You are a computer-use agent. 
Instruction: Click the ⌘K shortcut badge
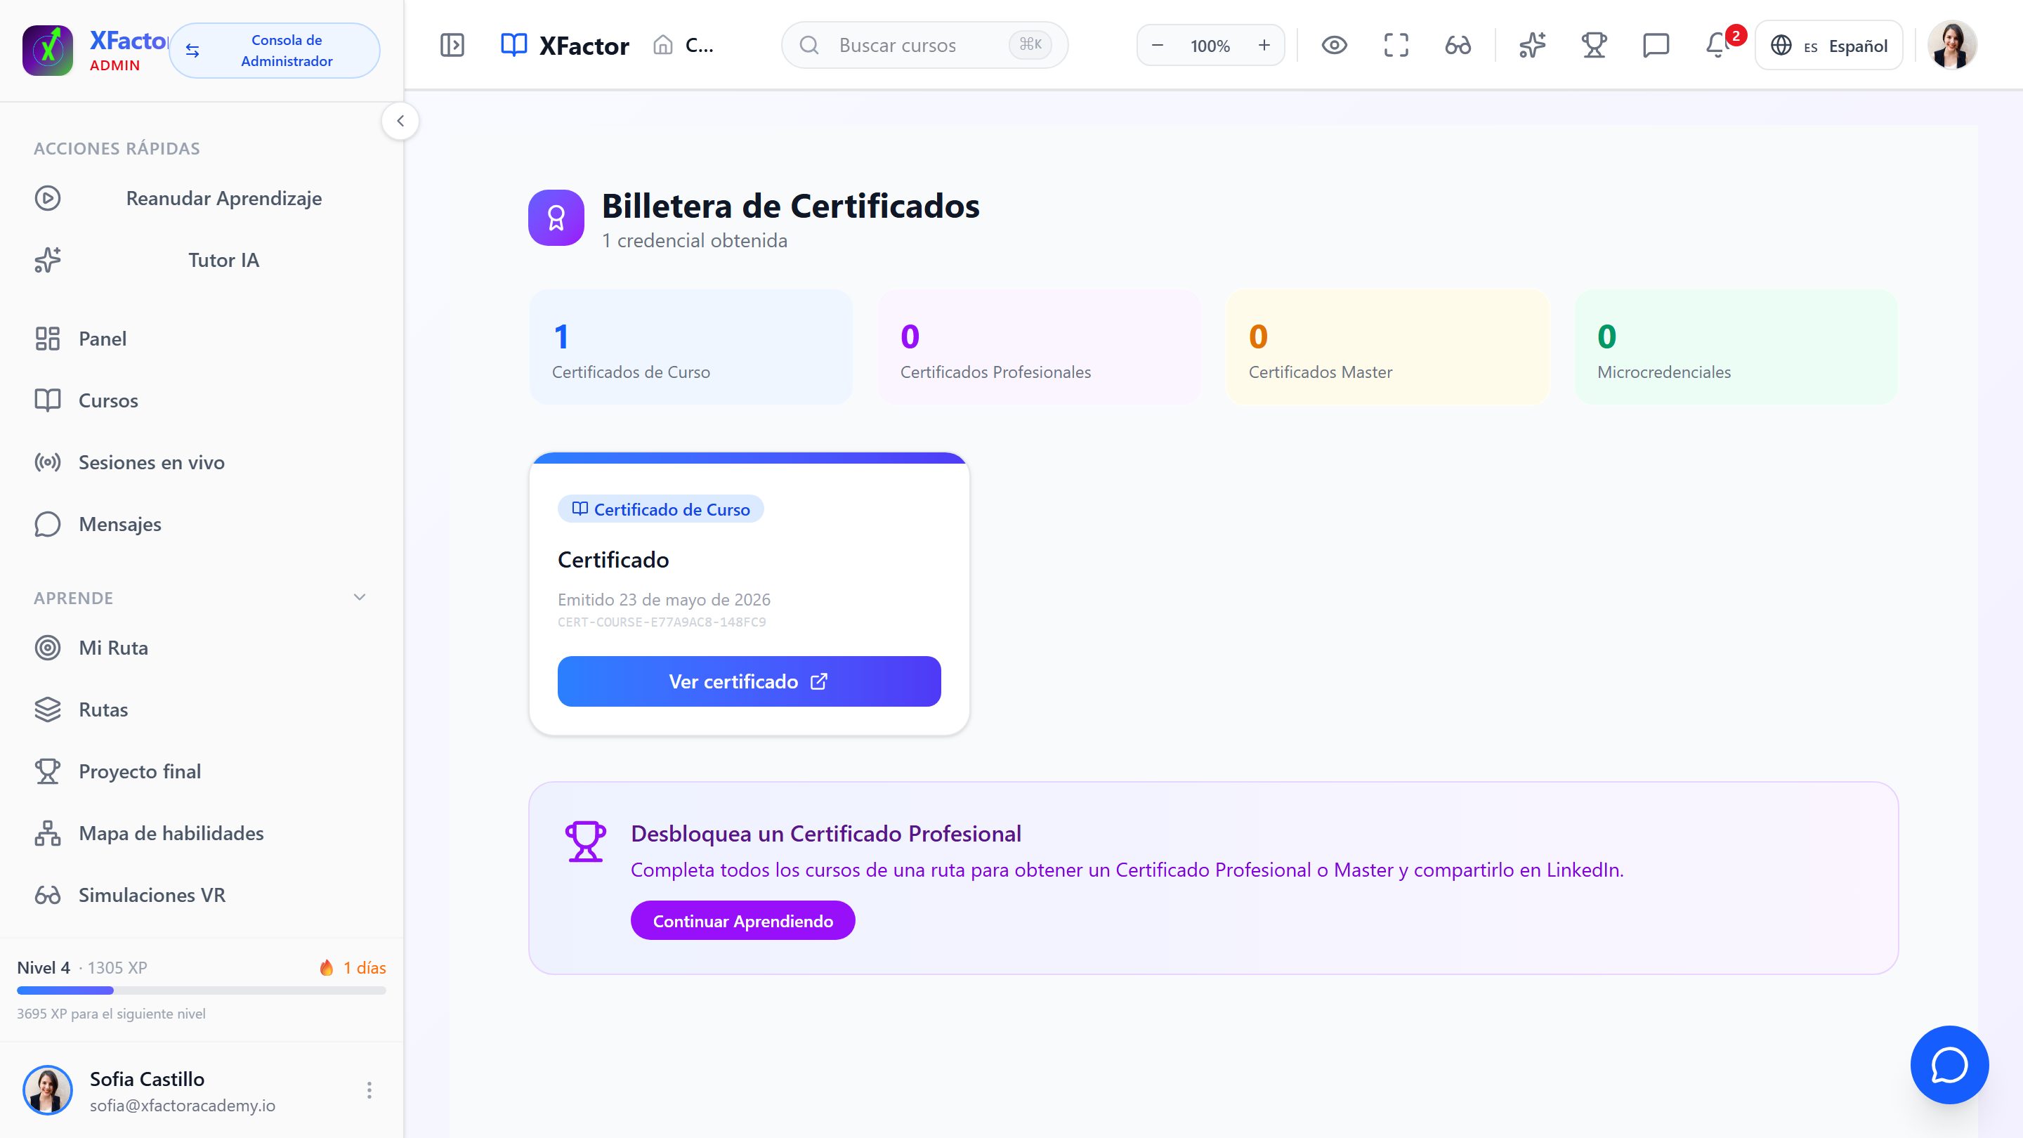coord(1030,45)
